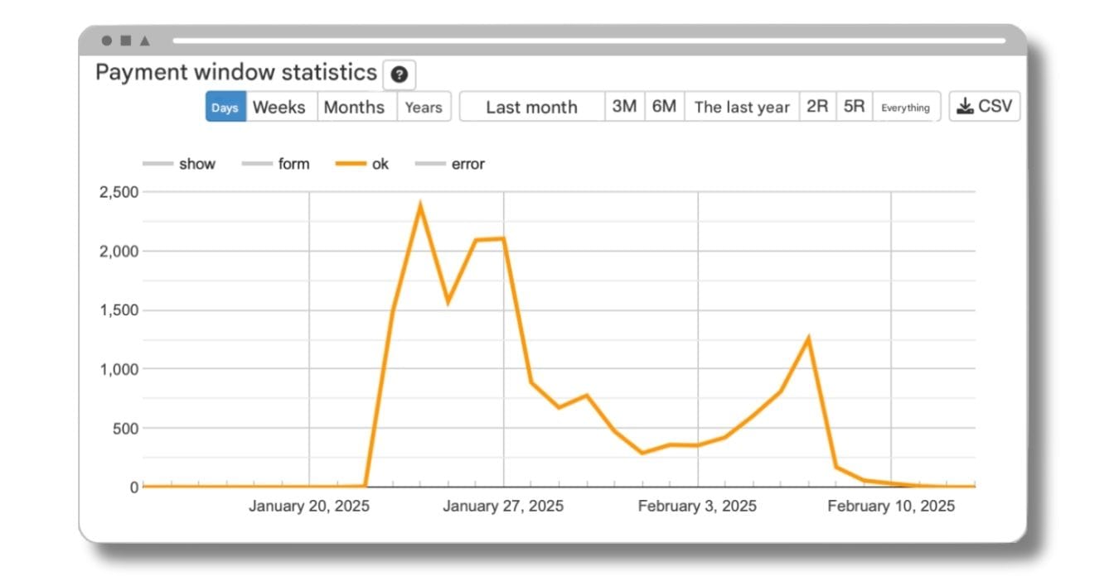This screenshot has width=1109, height=581.
Task: Group the statistics by Years
Action: click(x=424, y=108)
